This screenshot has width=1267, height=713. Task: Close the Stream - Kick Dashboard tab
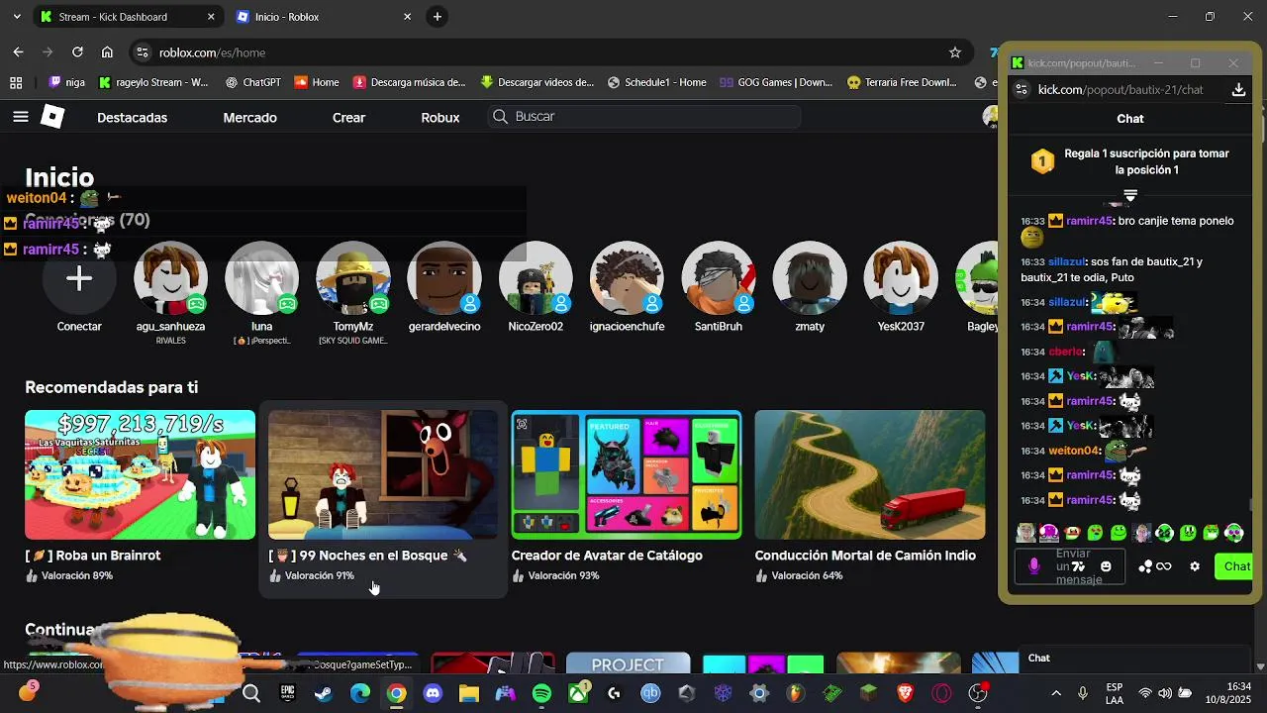pyautogui.click(x=211, y=17)
